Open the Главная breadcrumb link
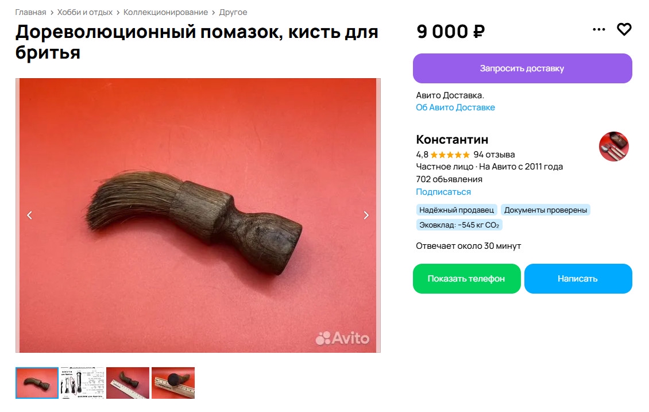The height and width of the screenshot is (412, 649). [30, 13]
